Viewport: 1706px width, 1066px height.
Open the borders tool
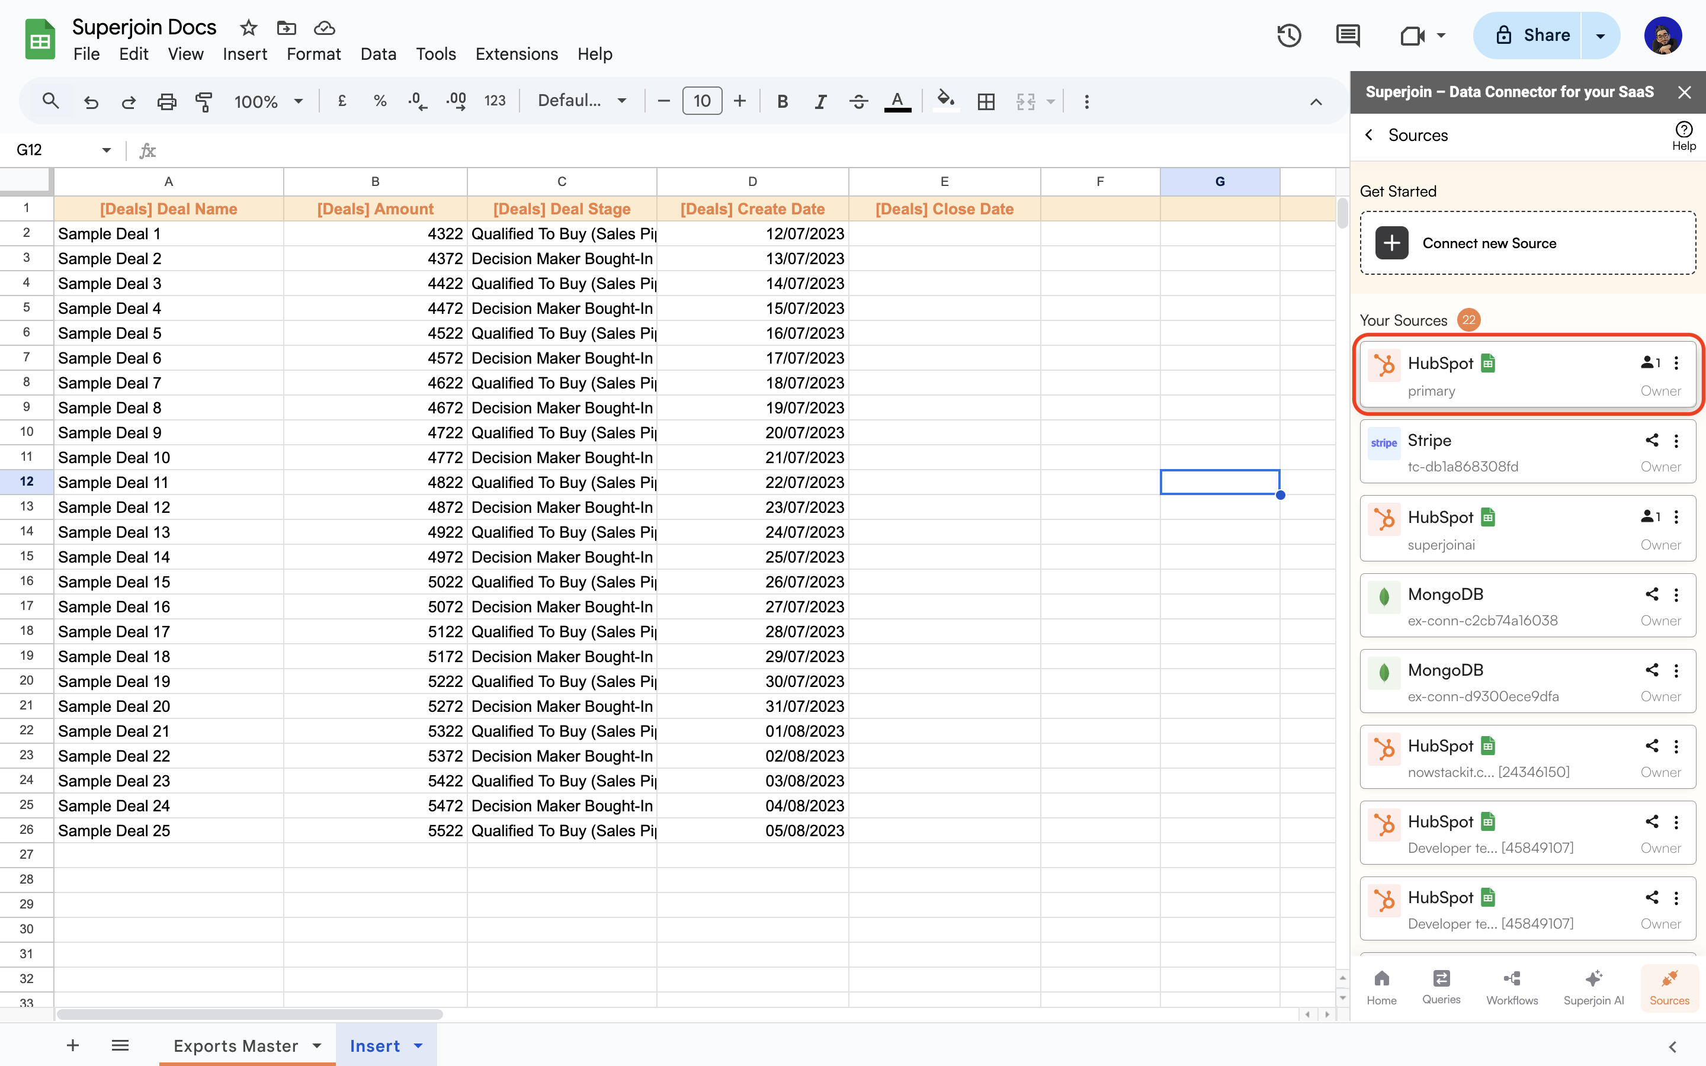pos(986,101)
